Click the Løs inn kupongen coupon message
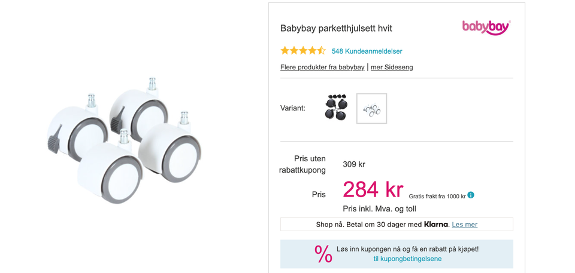 pos(407,249)
